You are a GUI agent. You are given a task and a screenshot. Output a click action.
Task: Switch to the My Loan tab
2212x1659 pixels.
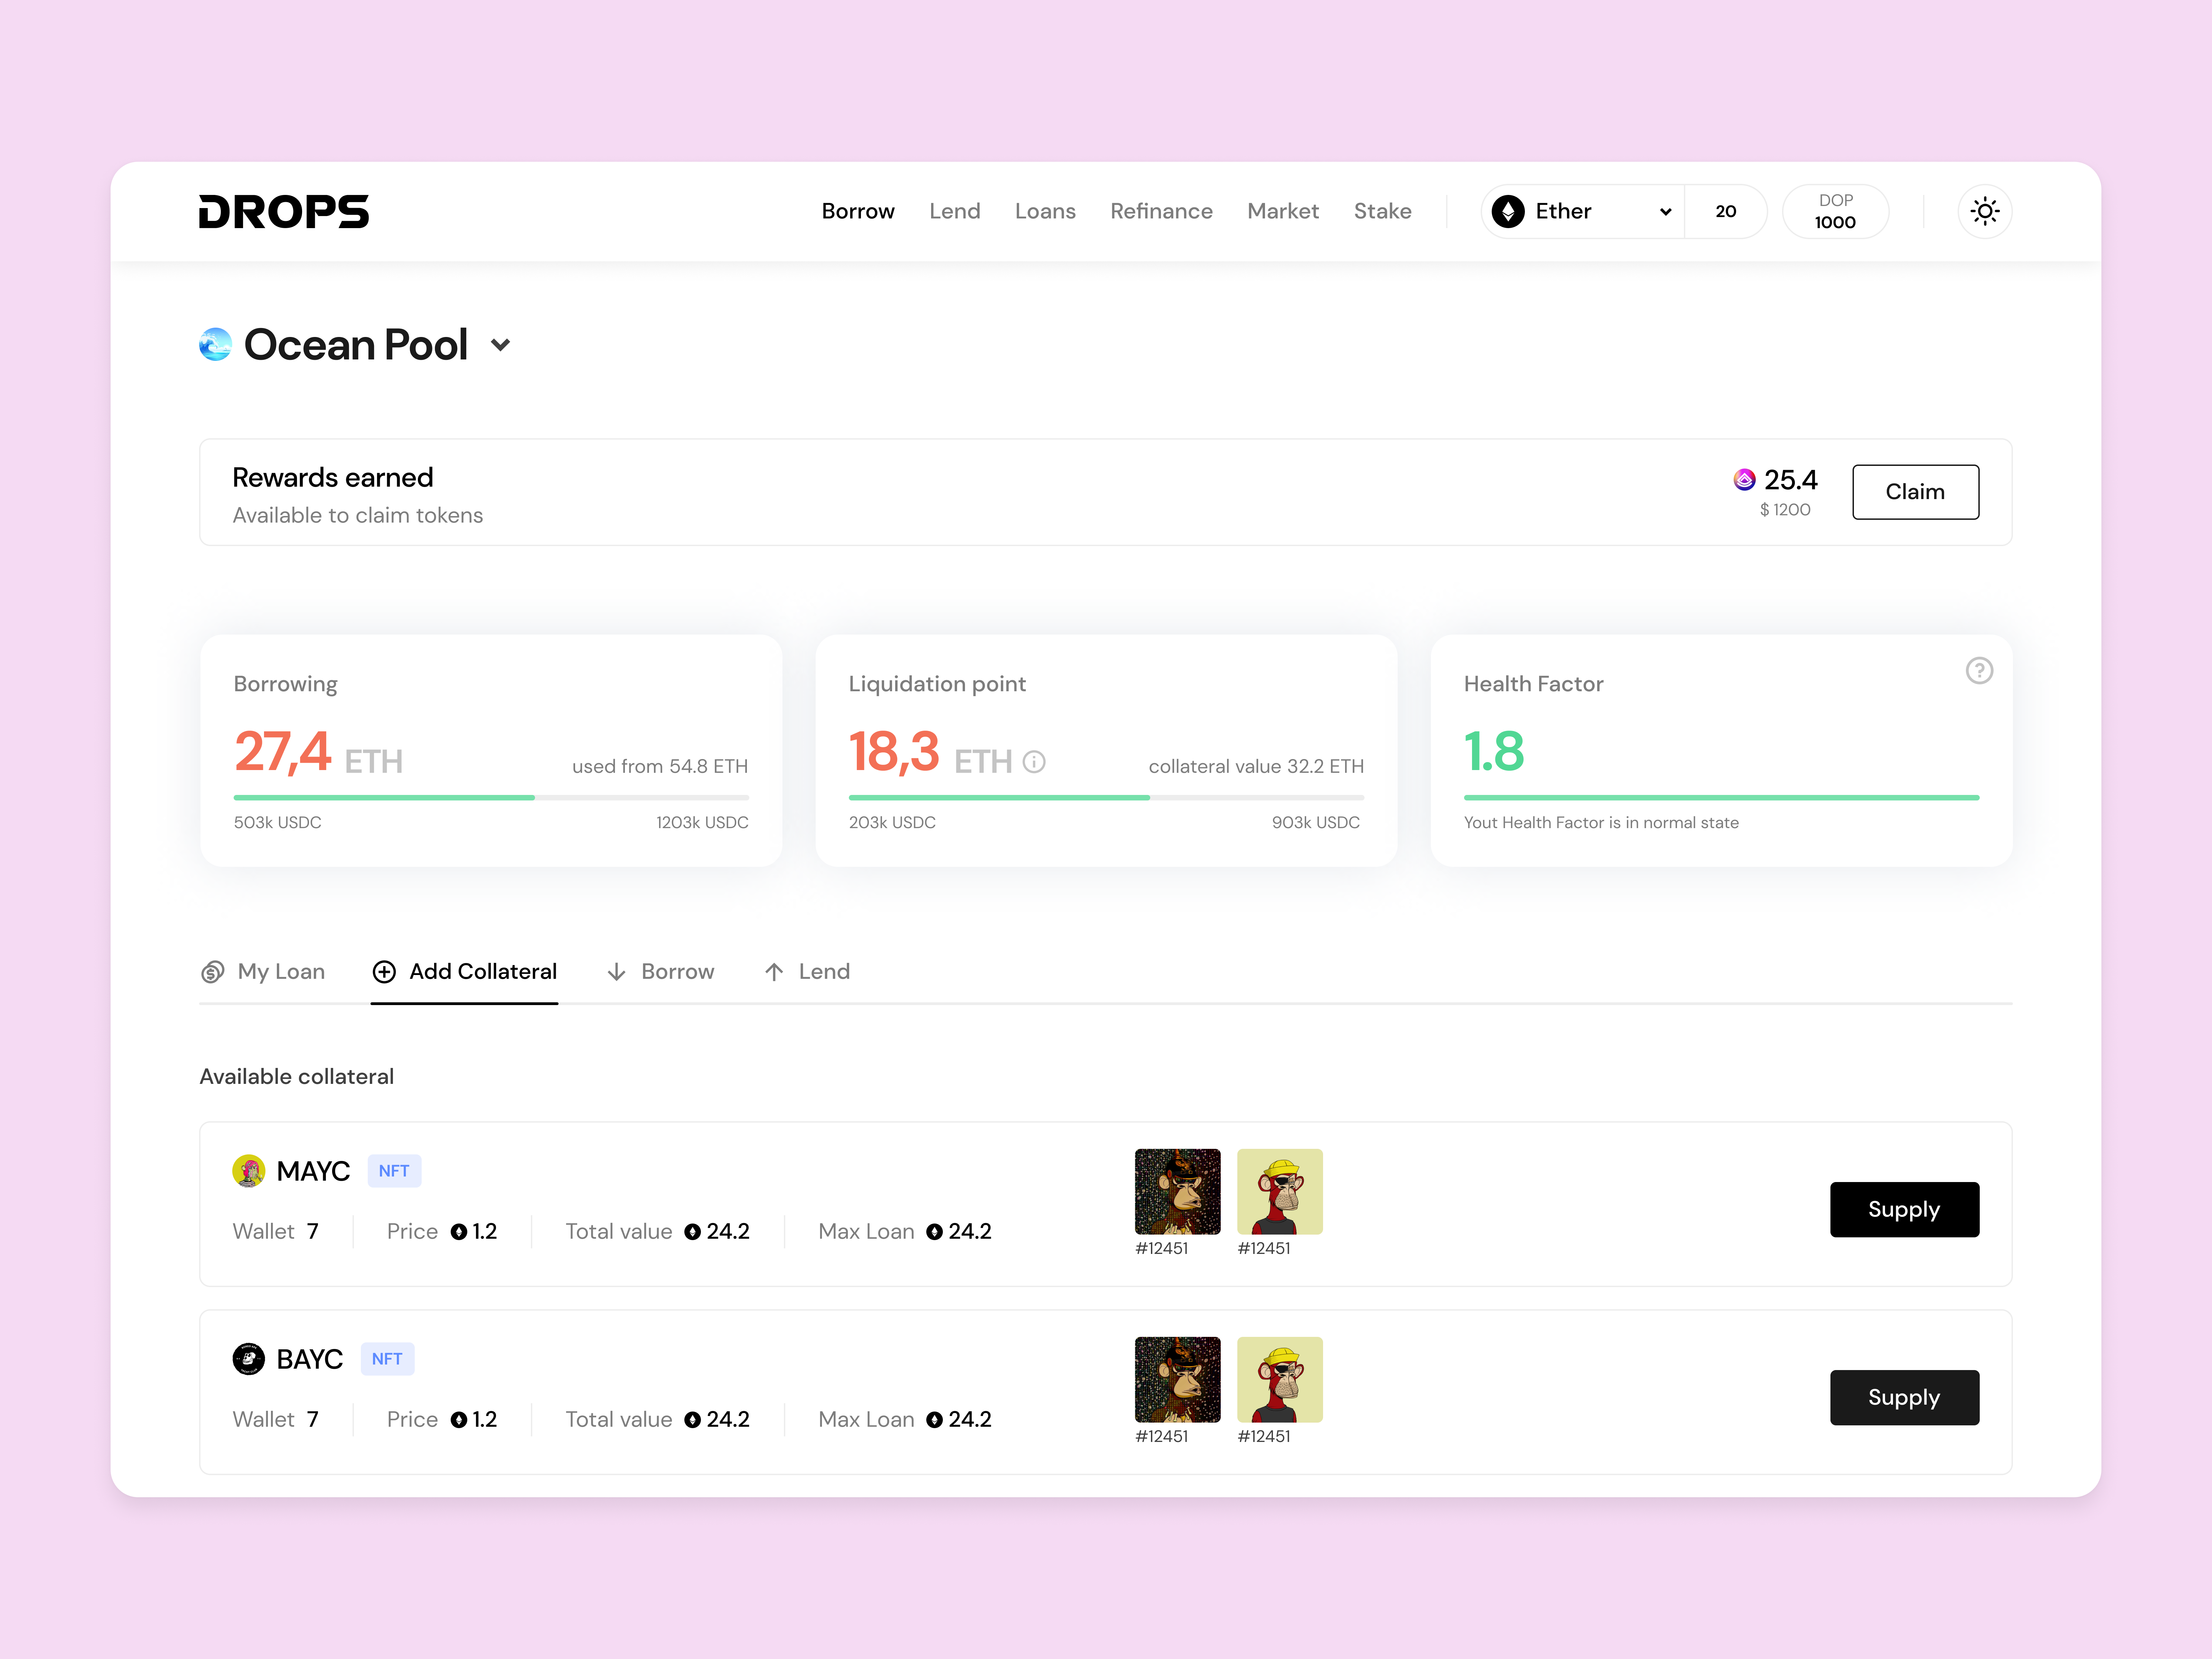pos(263,972)
